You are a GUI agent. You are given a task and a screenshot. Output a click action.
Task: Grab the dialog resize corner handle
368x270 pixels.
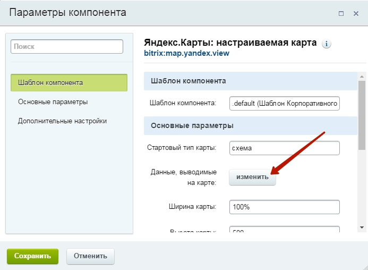[x=365, y=267]
